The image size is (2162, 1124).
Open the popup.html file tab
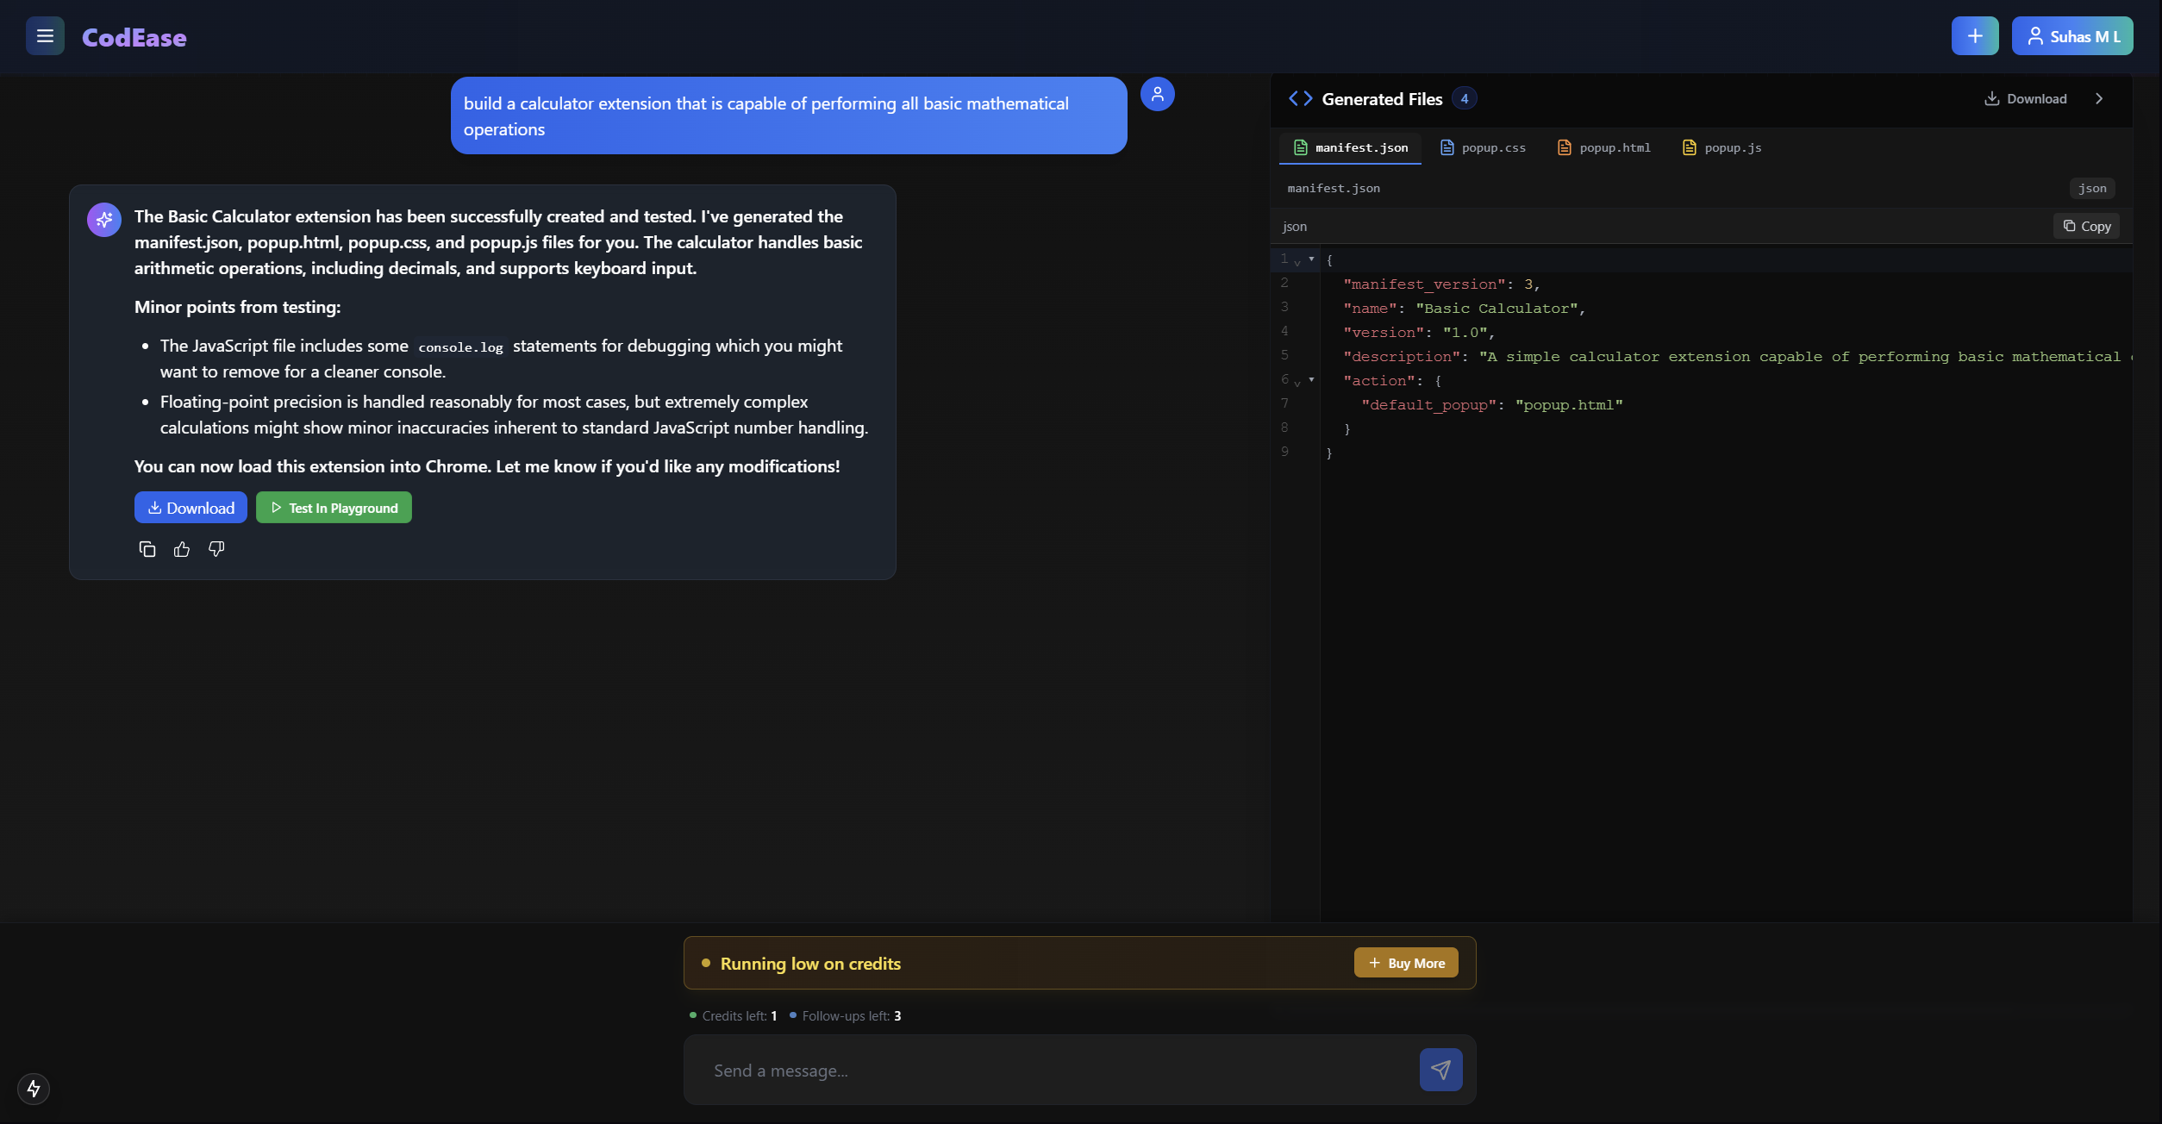[1603, 147]
